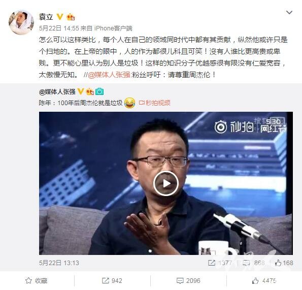Image resolution: width=302 pixels, height=290 pixels.
Task: Open the 秒拍视频 video link
Action: (x=155, y=103)
